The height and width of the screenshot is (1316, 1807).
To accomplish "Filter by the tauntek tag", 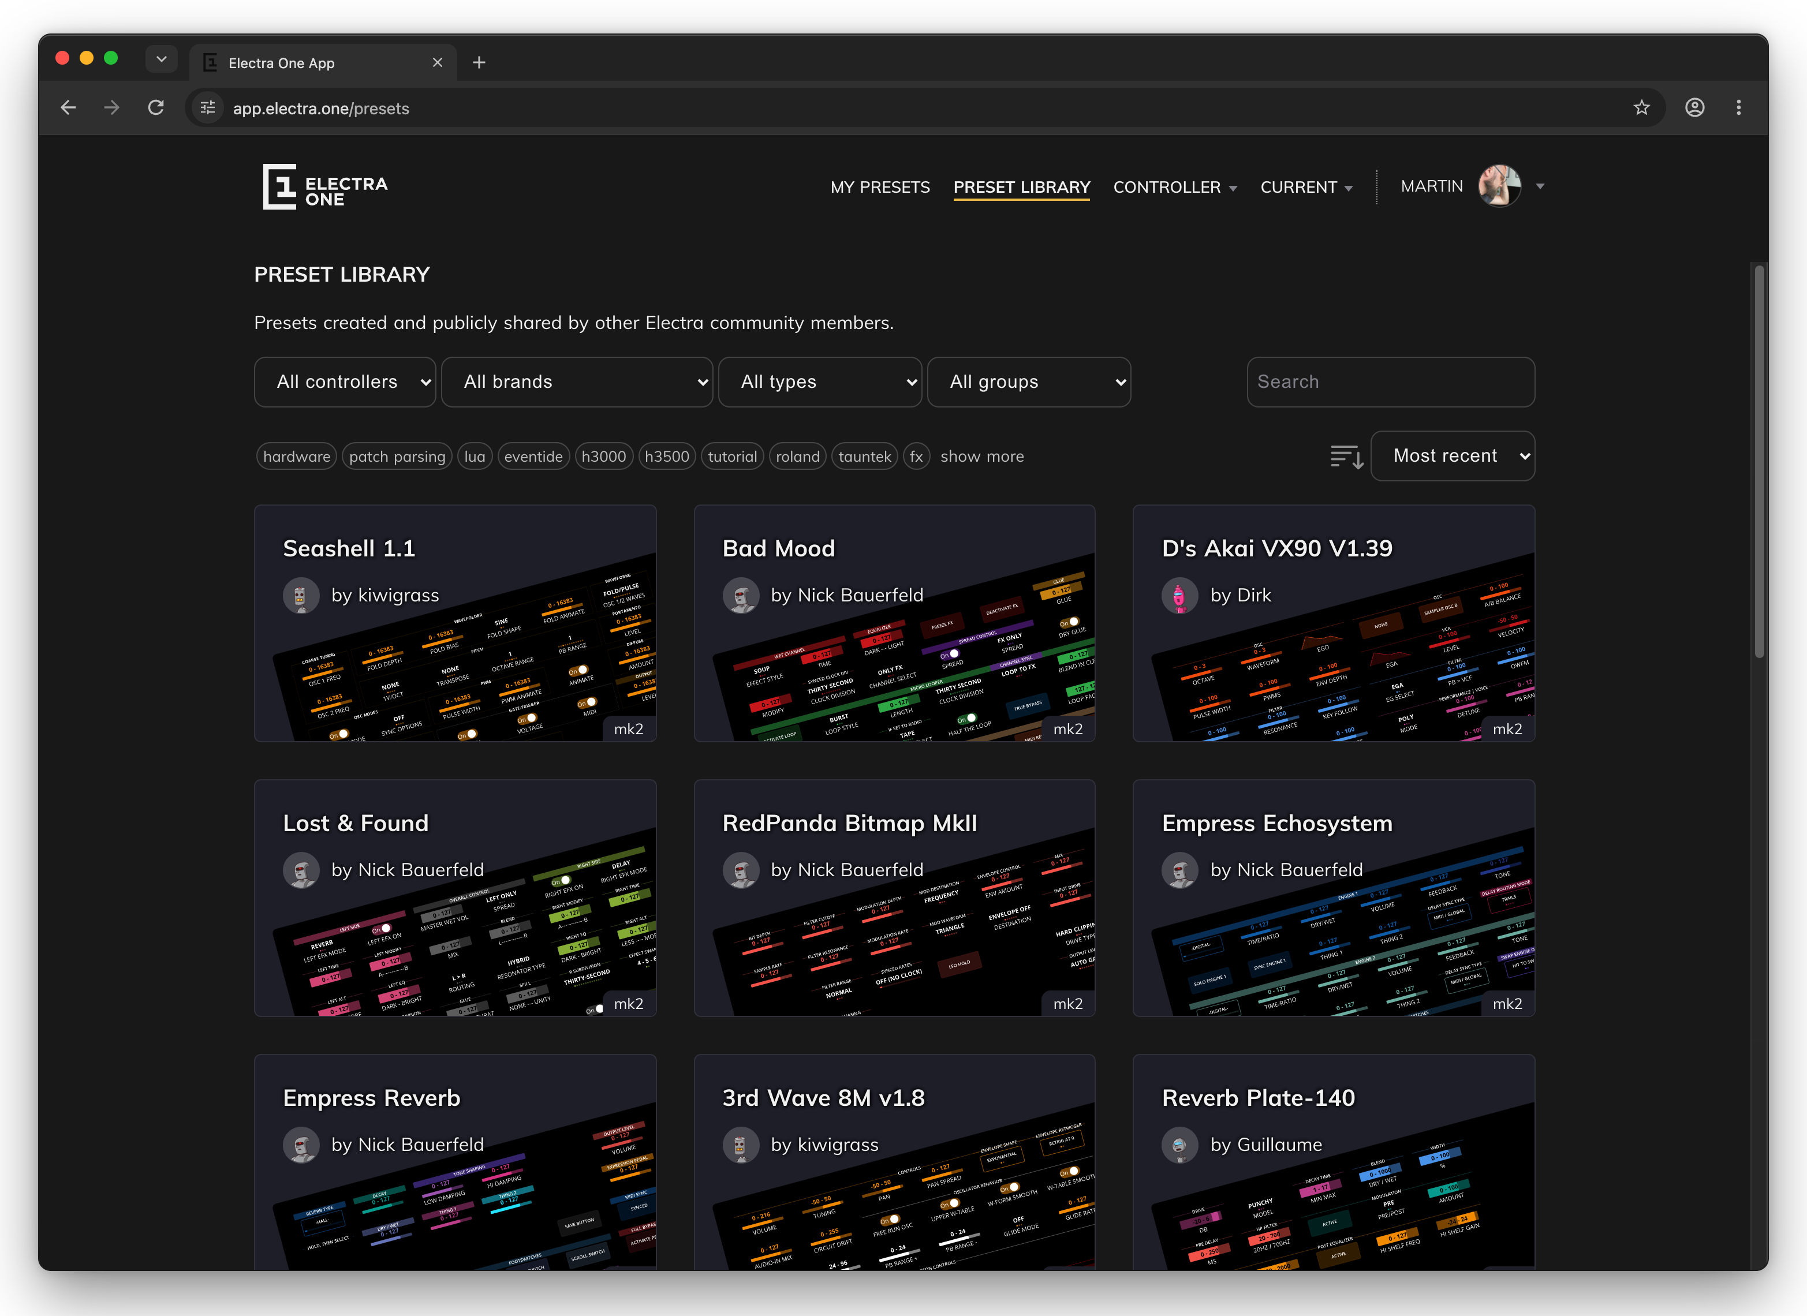I will pos(864,457).
